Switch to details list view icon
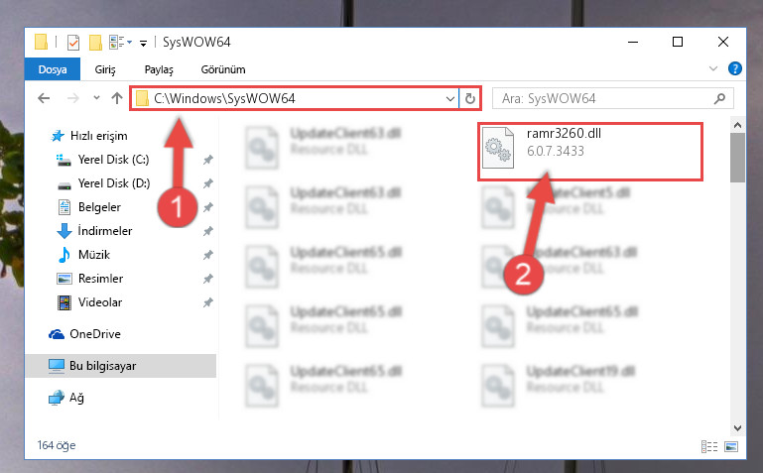 (709, 446)
